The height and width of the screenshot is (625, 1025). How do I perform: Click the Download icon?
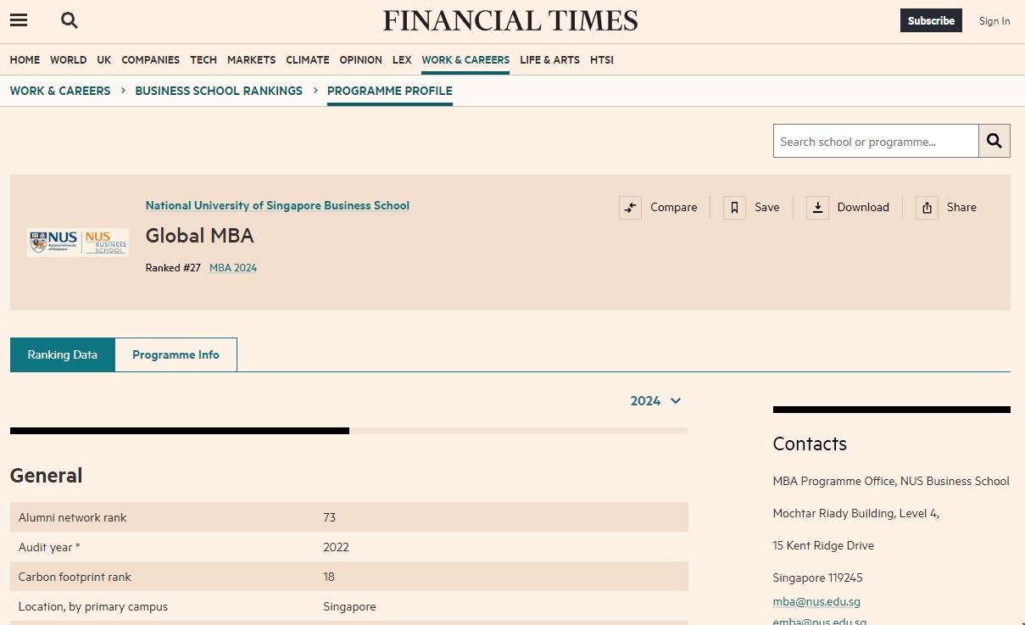pyautogui.click(x=817, y=208)
